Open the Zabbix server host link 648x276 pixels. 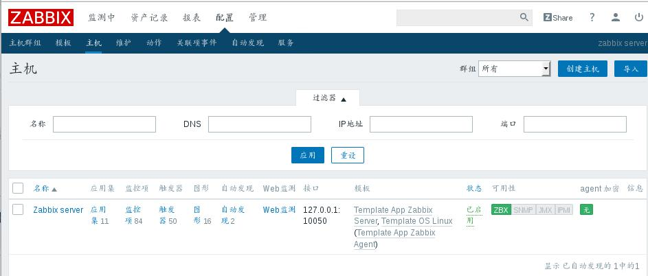[x=58, y=210]
